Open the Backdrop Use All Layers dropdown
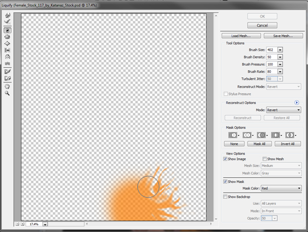308x232 pixels. click(281, 204)
